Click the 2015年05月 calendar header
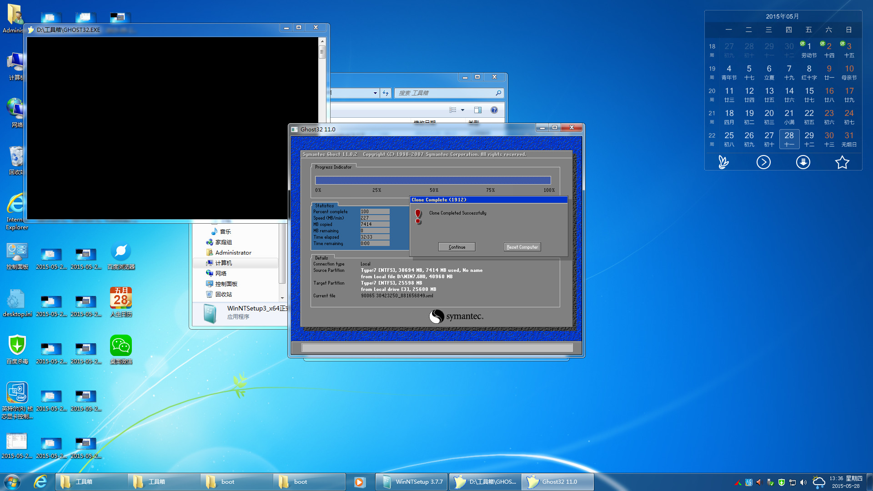The height and width of the screenshot is (491, 873). point(782,16)
